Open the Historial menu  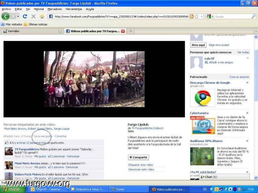click(39, 9)
